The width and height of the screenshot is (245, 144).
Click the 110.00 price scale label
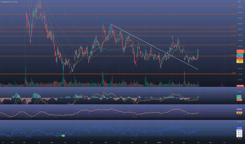240,74
